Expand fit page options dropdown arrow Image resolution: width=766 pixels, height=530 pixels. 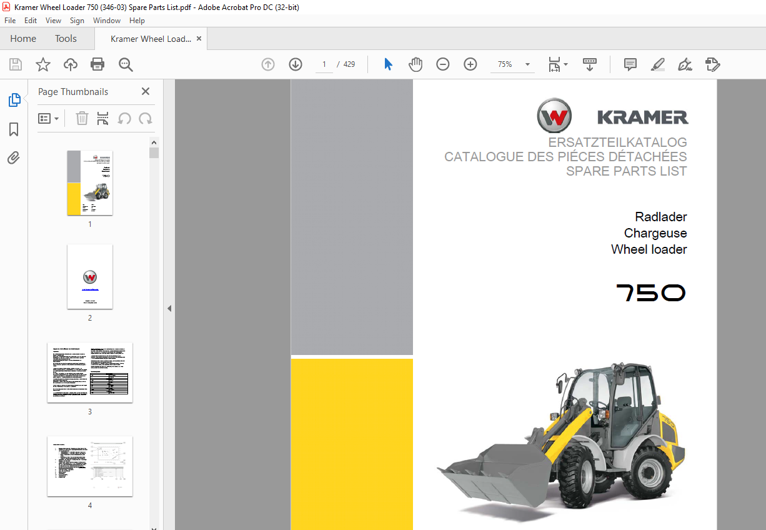click(566, 64)
